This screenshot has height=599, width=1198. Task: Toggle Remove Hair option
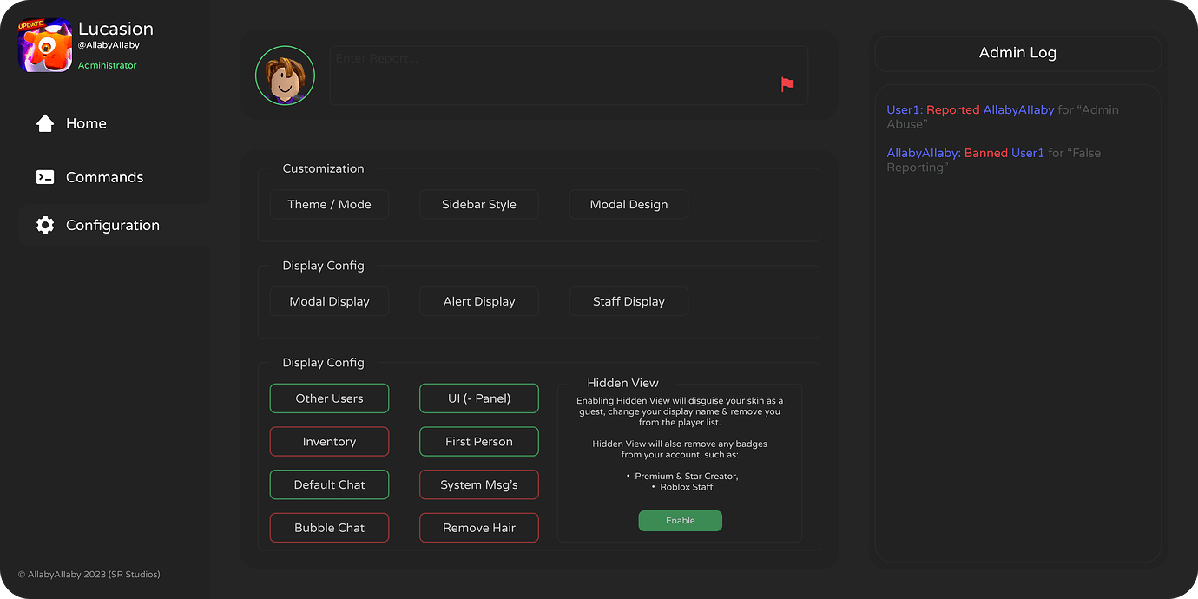coord(479,528)
